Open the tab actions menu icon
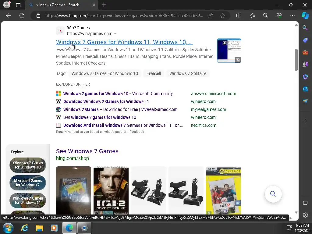312x234 pixels. pyautogui.click(x=18, y=5)
